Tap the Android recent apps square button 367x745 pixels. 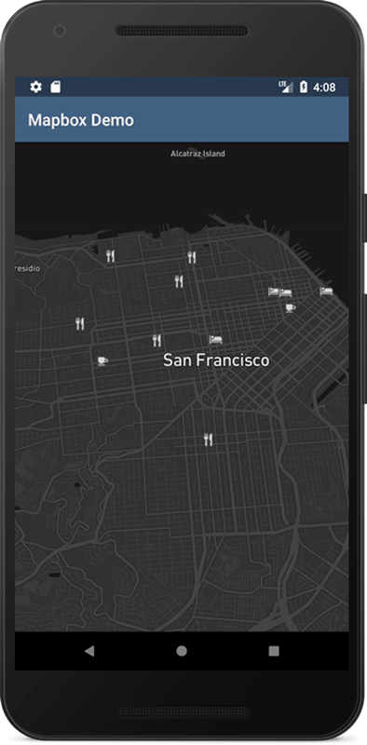click(x=274, y=651)
